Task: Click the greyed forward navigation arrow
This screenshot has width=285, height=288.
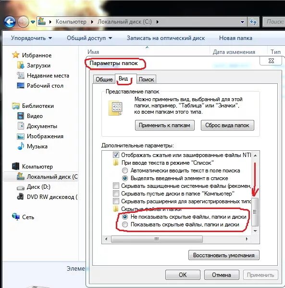Action: coord(23,22)
